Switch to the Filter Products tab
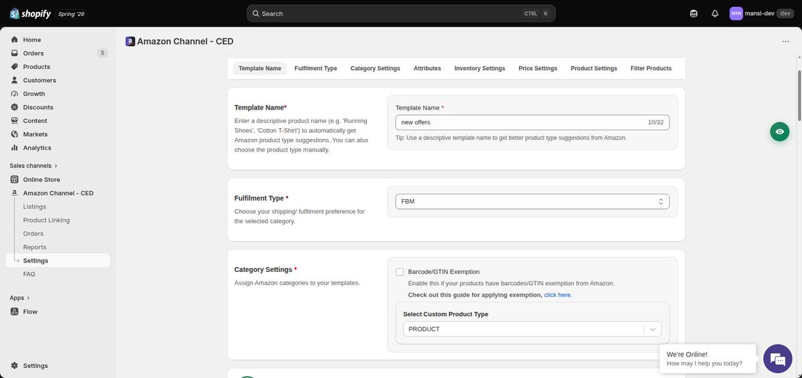 click(651, 68)
